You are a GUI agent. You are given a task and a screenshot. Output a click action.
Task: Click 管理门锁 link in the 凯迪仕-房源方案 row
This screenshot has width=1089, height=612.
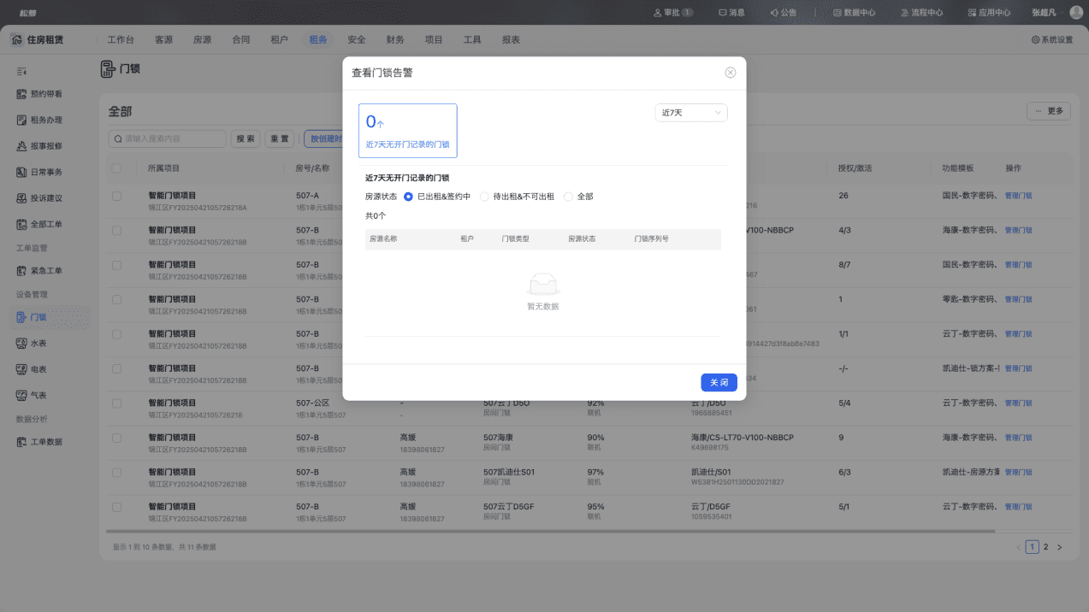1018,472
